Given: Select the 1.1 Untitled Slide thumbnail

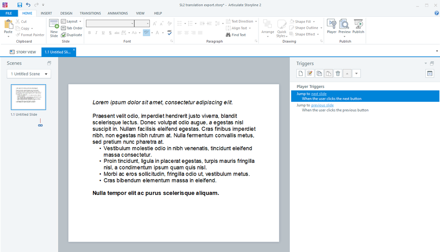Looking at the screenshot, I should [x=28, y=97].
